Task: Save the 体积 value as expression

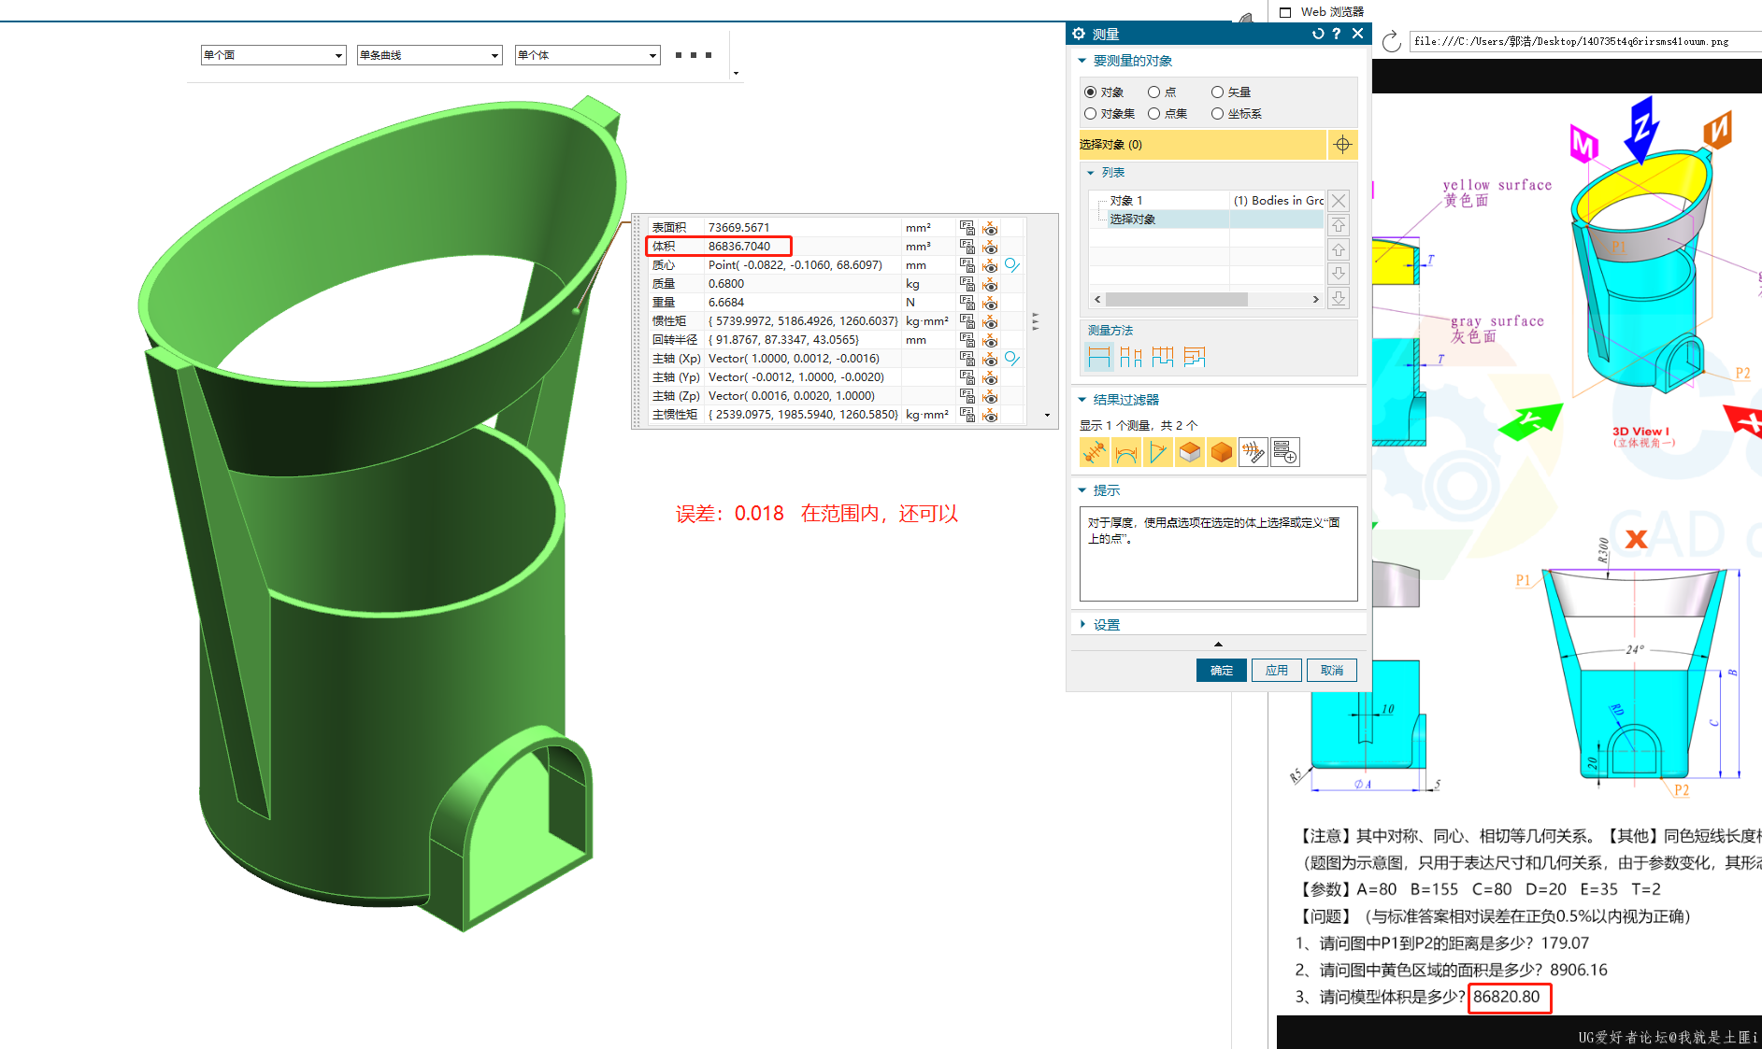Action: (x=967, y=247)
